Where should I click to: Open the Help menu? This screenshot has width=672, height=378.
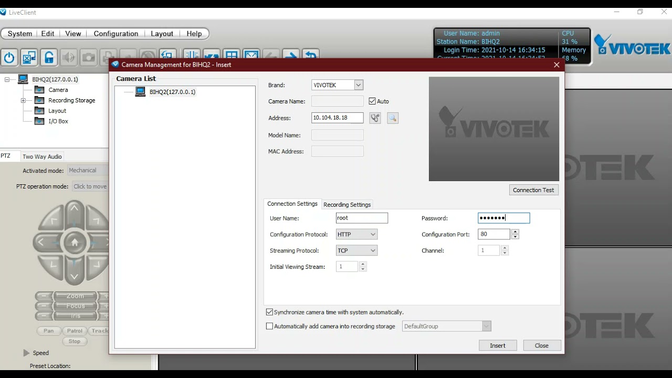(194, 34)
